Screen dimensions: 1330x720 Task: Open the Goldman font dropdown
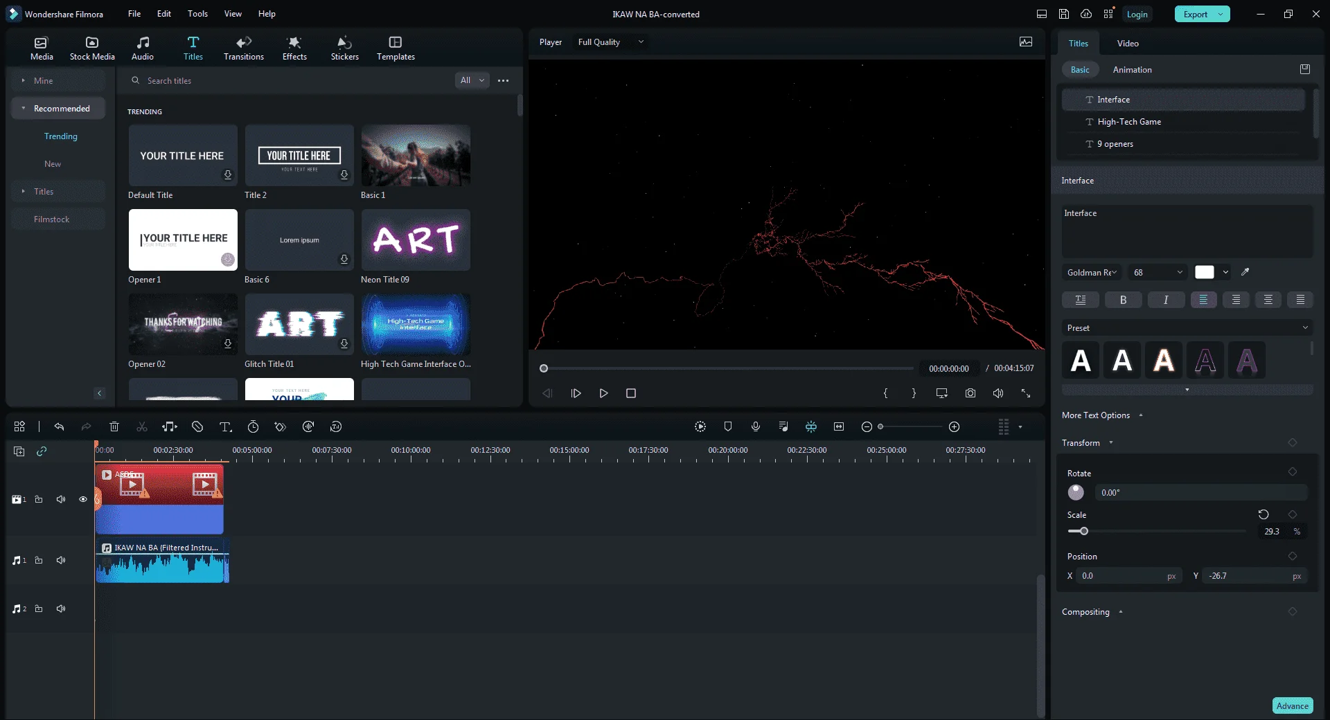1092,272
